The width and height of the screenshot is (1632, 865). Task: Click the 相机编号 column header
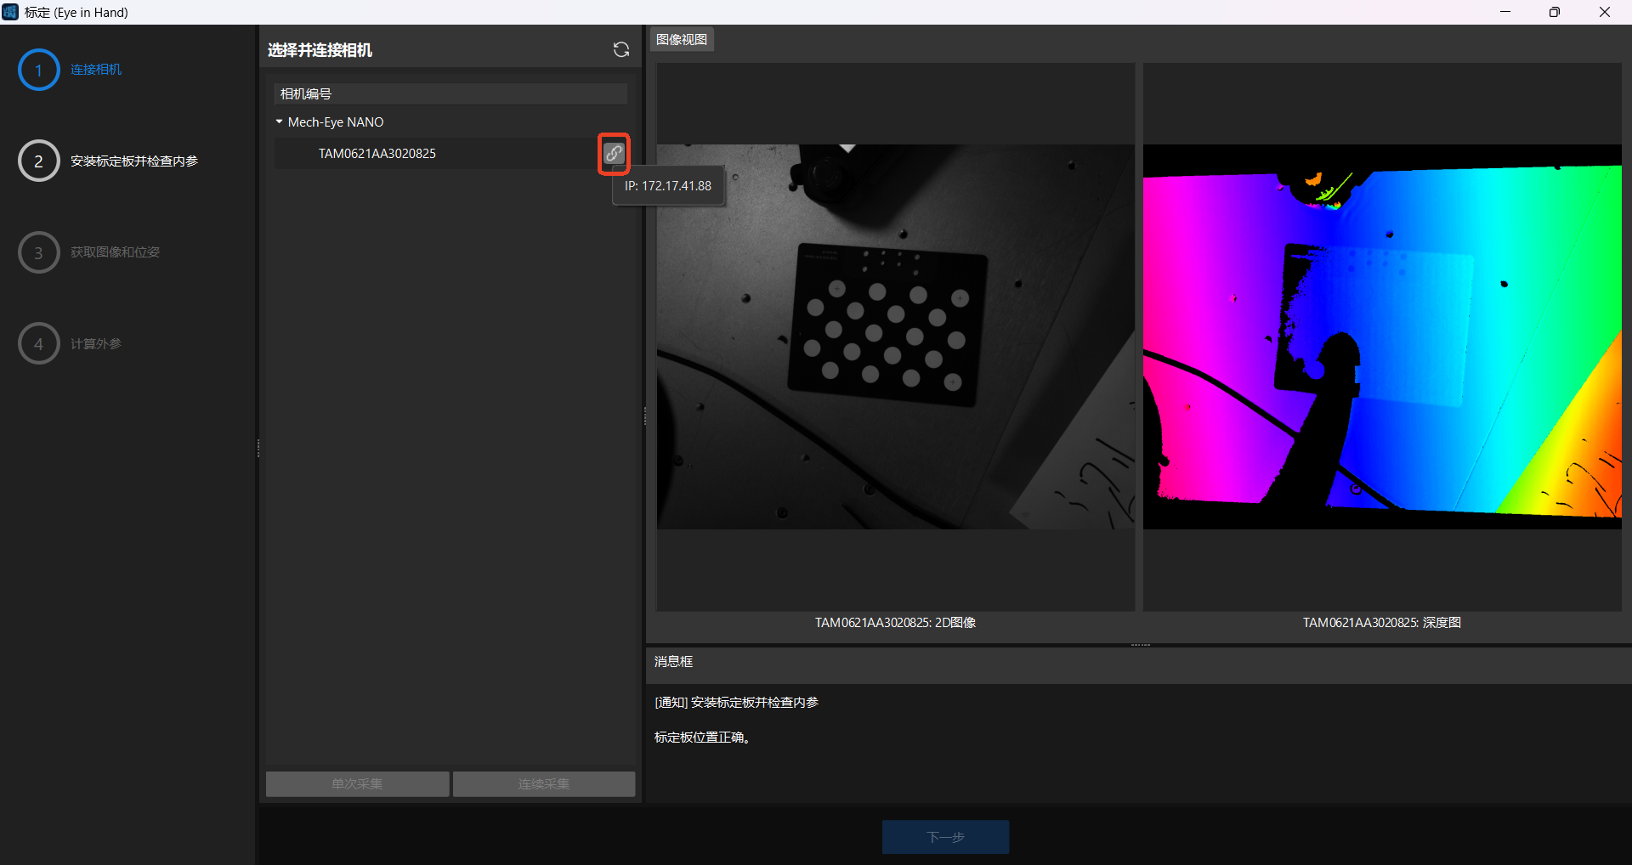(x=450, y=94)
